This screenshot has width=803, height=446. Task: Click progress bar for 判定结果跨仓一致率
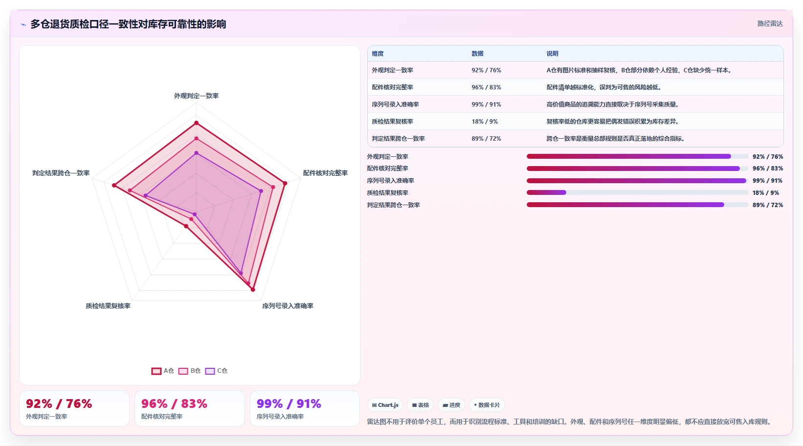[637, 205]
